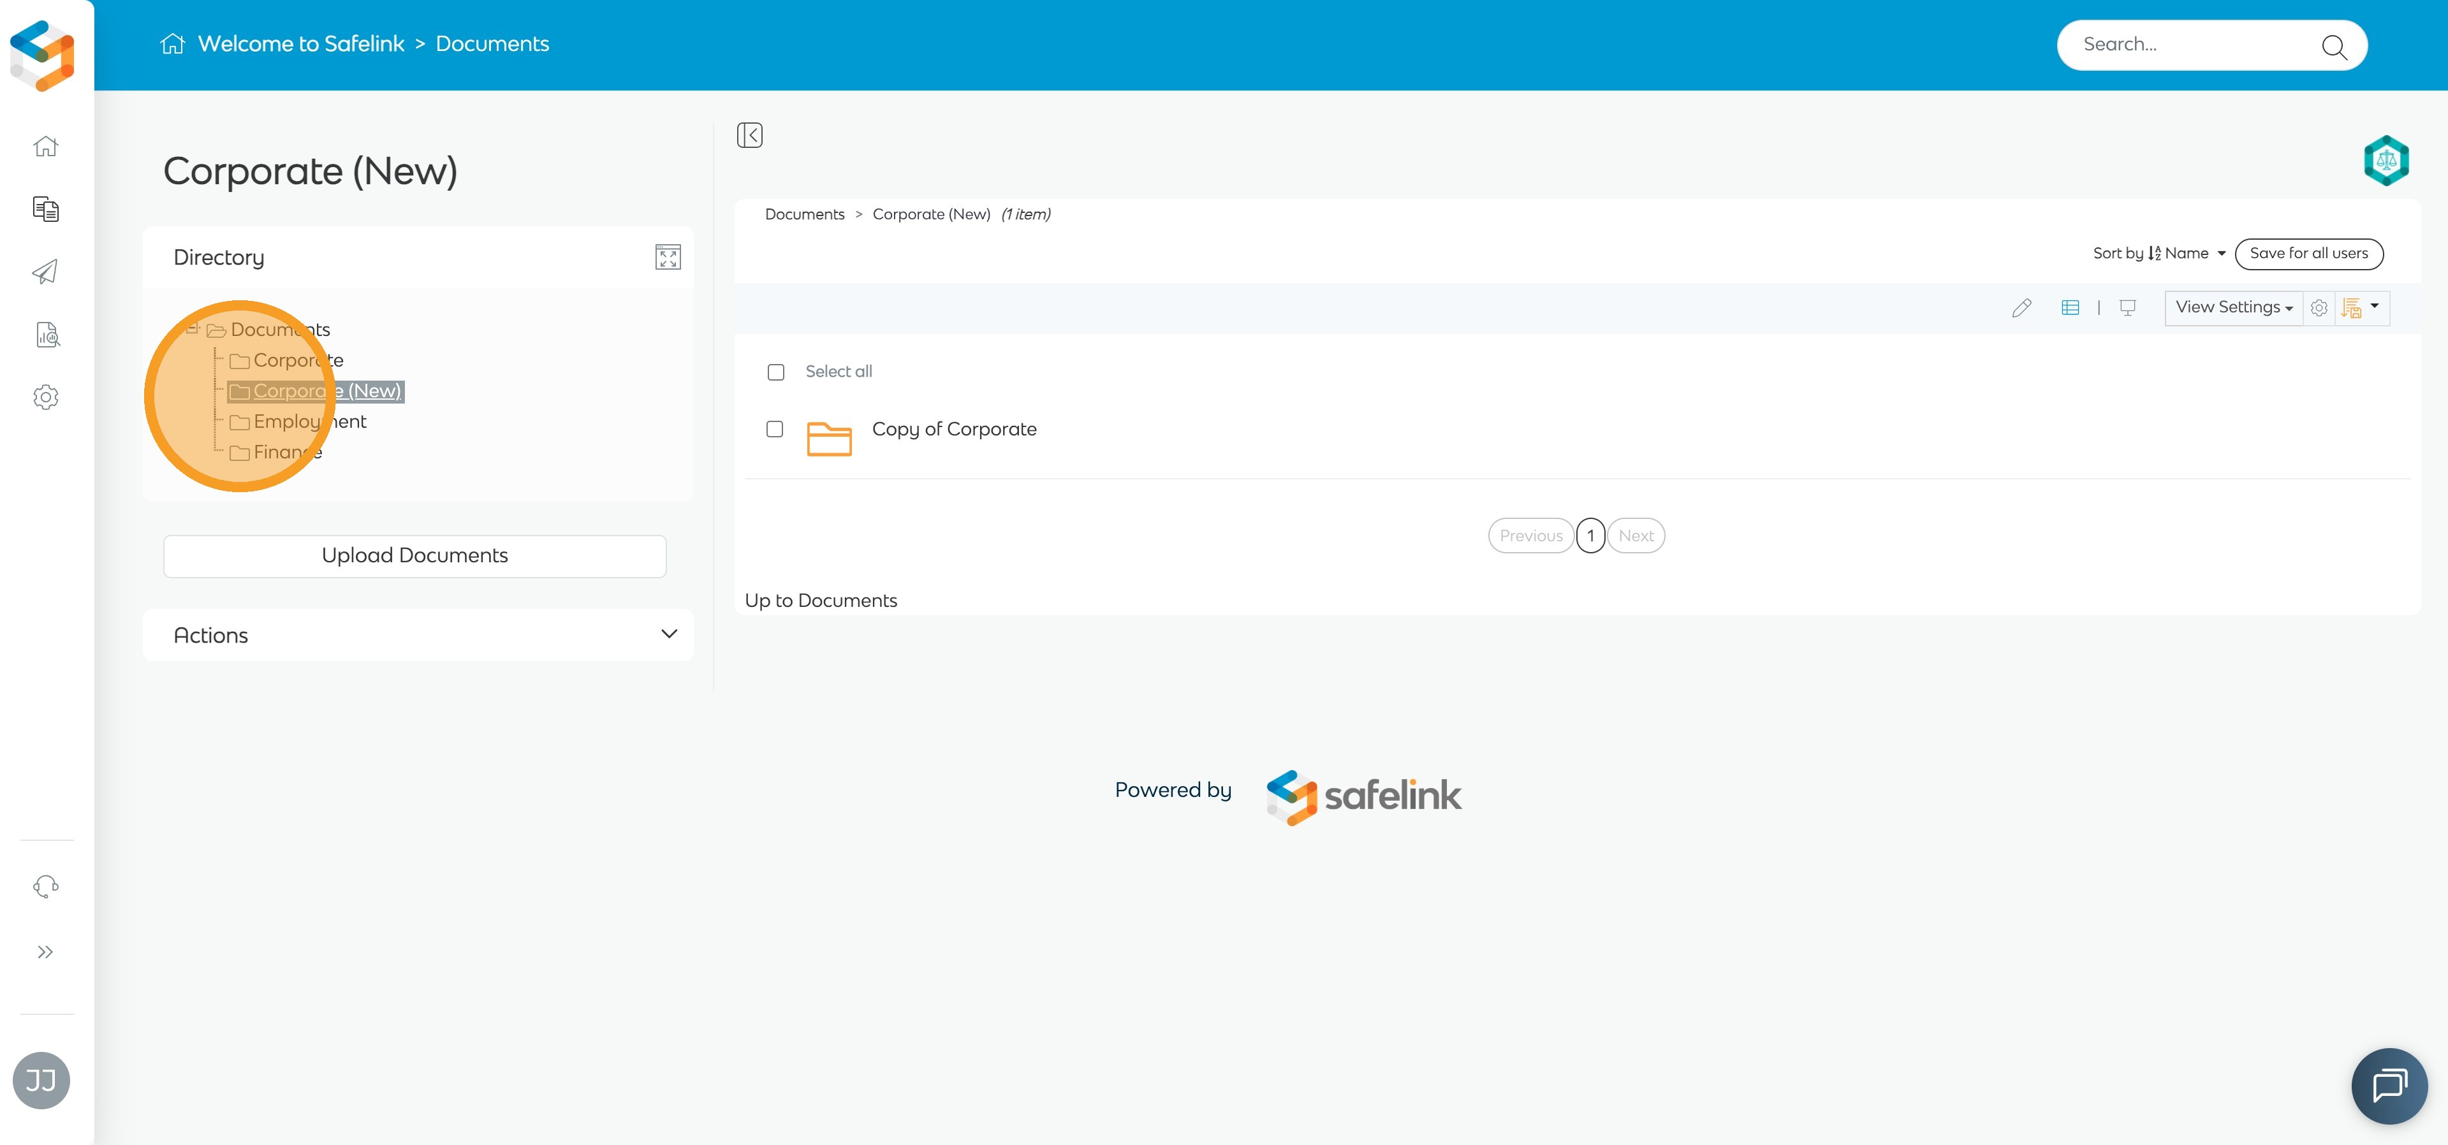Image resolution: width=2448 pixels, height=1145 pixels.
Task: Click the Upload Documents button
Action: (x=414, y=556)
